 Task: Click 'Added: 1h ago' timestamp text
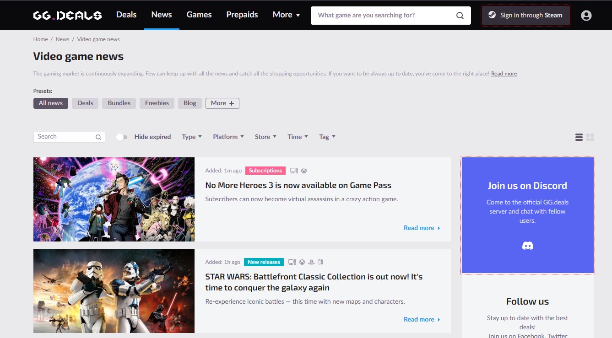222,262
